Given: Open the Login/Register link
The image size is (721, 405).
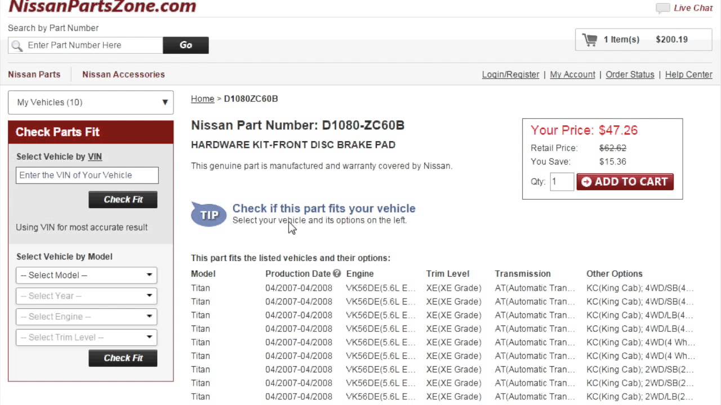Looking at the screenshot, I should point(510,74).
